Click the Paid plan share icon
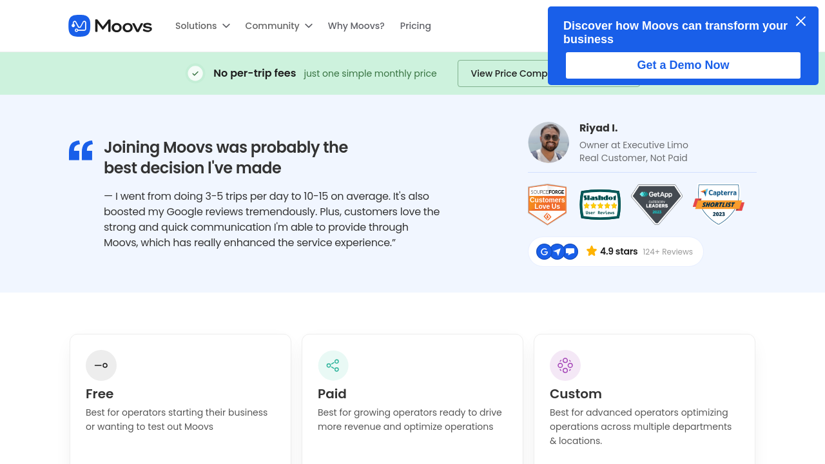Image resolution: width=825 pixels, height=464 pixels. (333, 365)
